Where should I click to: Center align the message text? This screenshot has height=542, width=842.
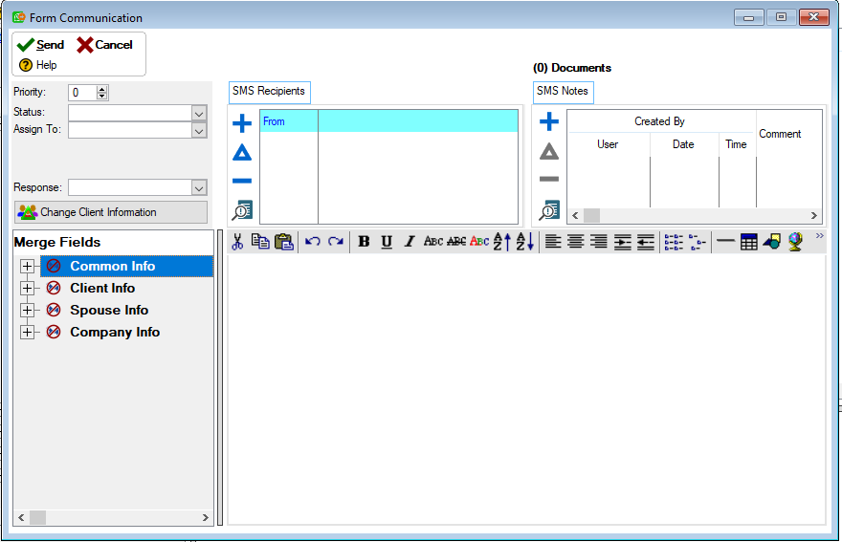(x=576, y=242)
